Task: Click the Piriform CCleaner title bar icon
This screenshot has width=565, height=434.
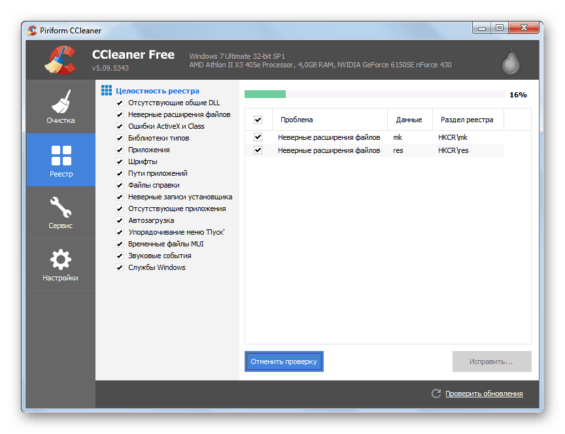Action: (31, 30)
